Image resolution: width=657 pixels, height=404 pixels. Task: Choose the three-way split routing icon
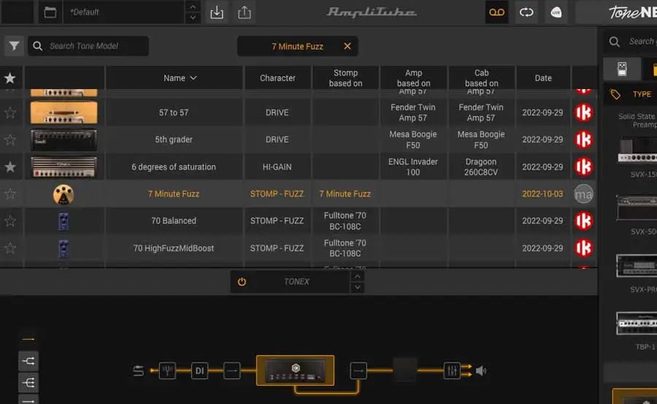(28, 383)
